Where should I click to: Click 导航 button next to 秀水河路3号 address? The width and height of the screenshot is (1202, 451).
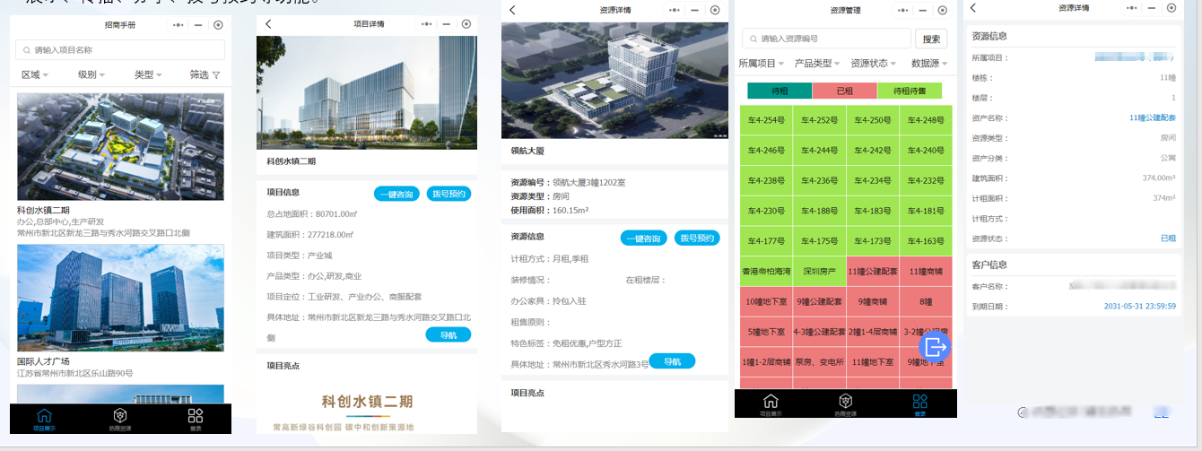[672, 361]
